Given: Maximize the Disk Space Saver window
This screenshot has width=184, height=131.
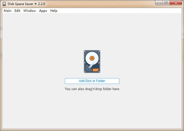Looking at the screenshot, I should point(166,3).
